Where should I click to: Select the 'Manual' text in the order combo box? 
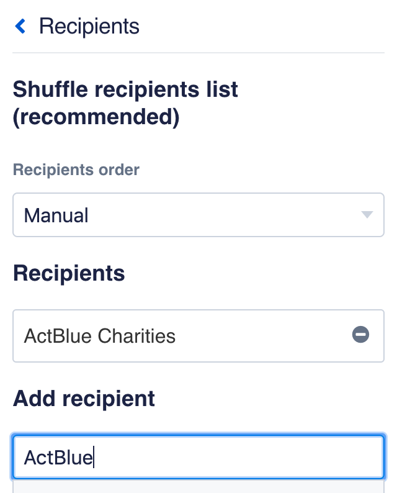pyautogui.click(x=56, y=215)
